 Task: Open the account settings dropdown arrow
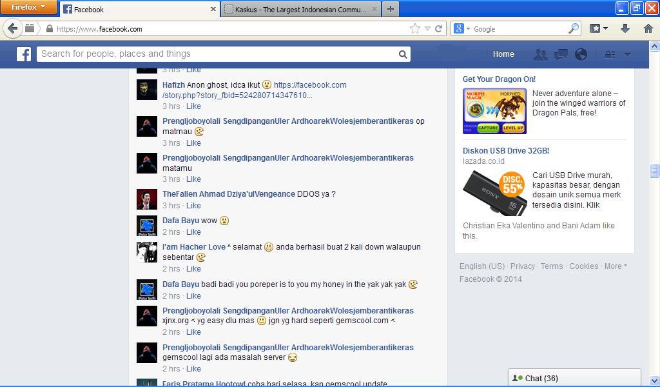[627, 54]
